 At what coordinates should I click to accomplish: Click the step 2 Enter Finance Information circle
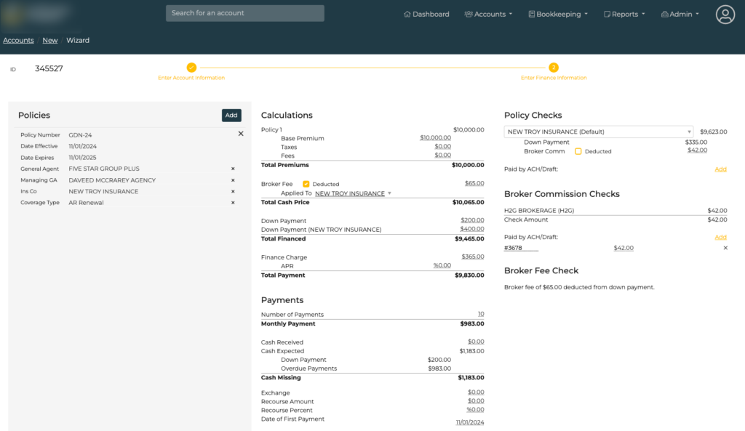point(554,68)
